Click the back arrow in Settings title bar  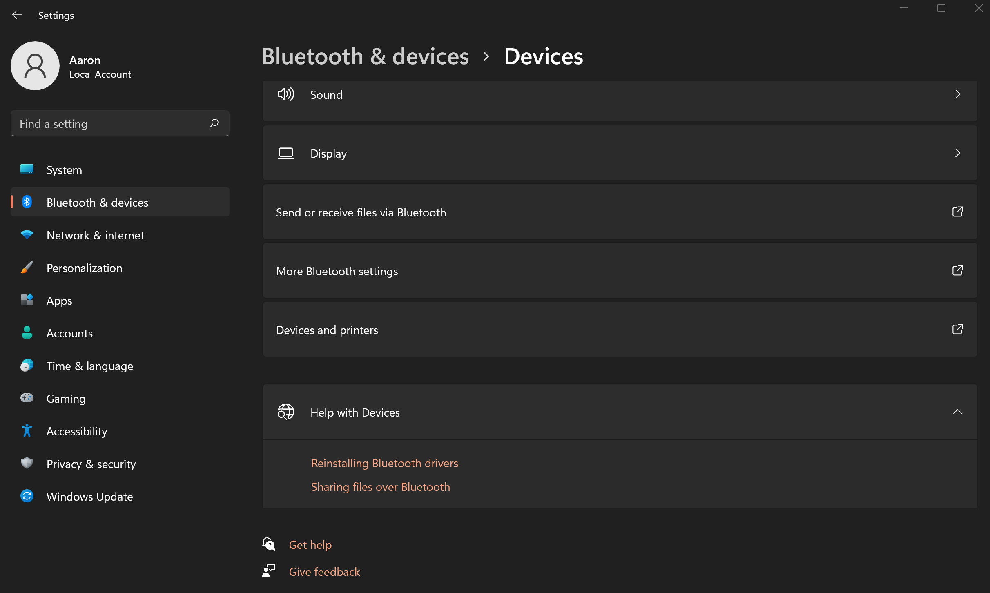click(x=17, y=15)
